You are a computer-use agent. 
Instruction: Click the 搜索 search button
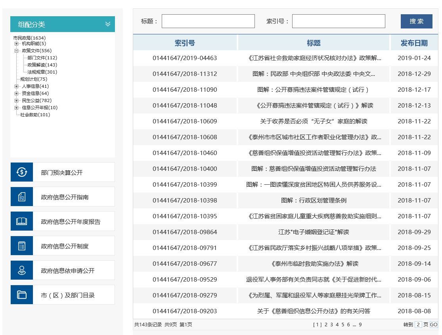click(416, 21)
